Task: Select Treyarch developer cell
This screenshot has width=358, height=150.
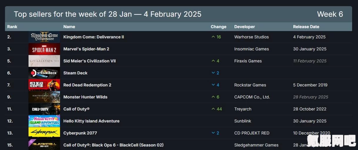Action: 243,109
